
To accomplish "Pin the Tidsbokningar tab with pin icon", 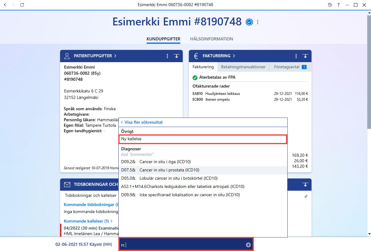I will point(306,197).
